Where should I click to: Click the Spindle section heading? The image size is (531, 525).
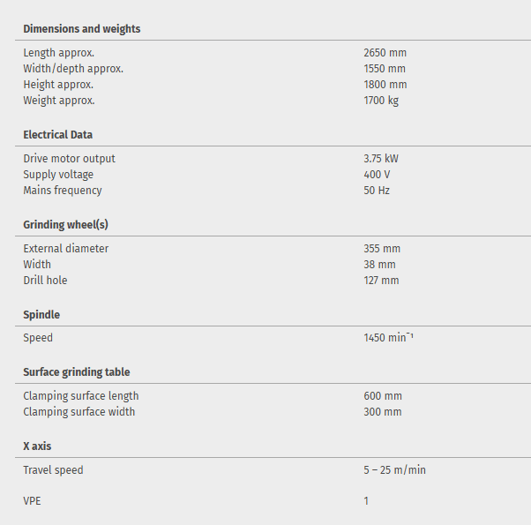coord(41,315)
